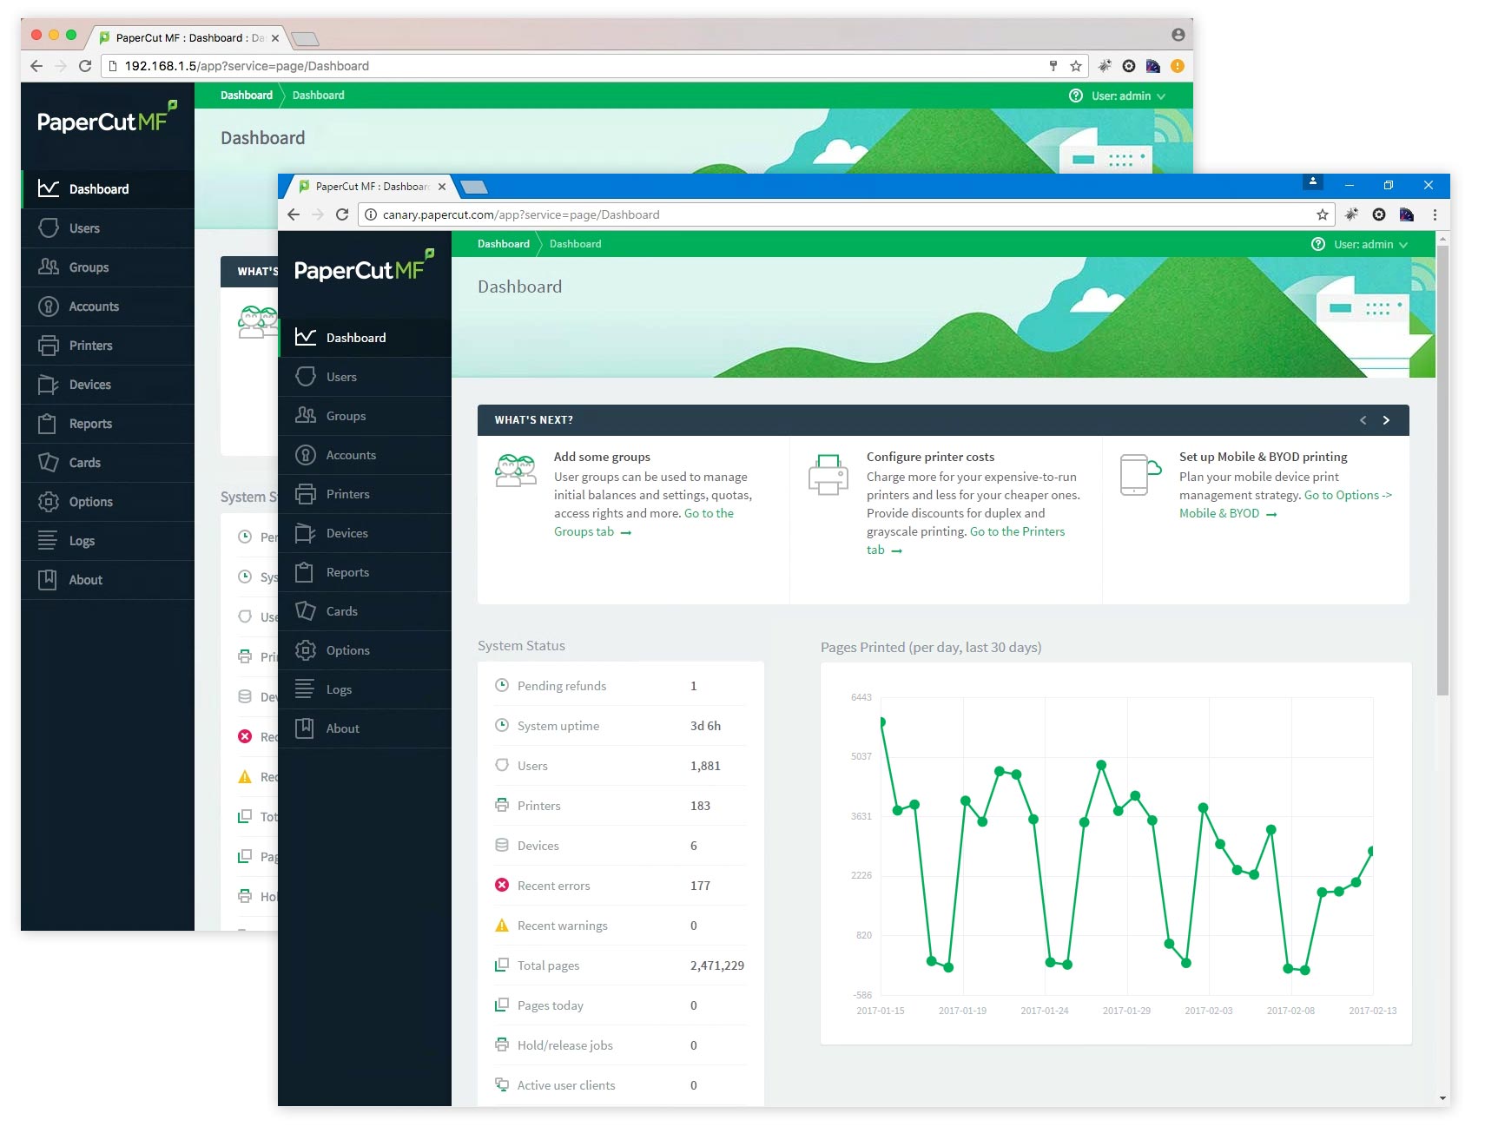Go to next What's Next slide
Screen dimensions: 1485x1140
point(1386,420)
